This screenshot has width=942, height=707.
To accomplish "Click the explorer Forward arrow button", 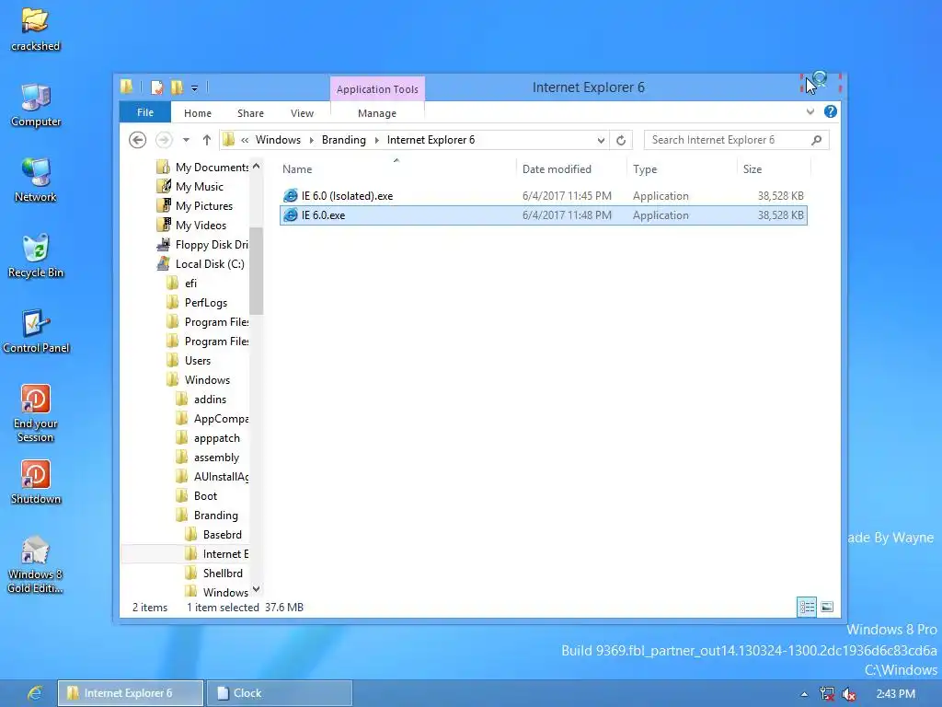I will click(x=164, y=140).
